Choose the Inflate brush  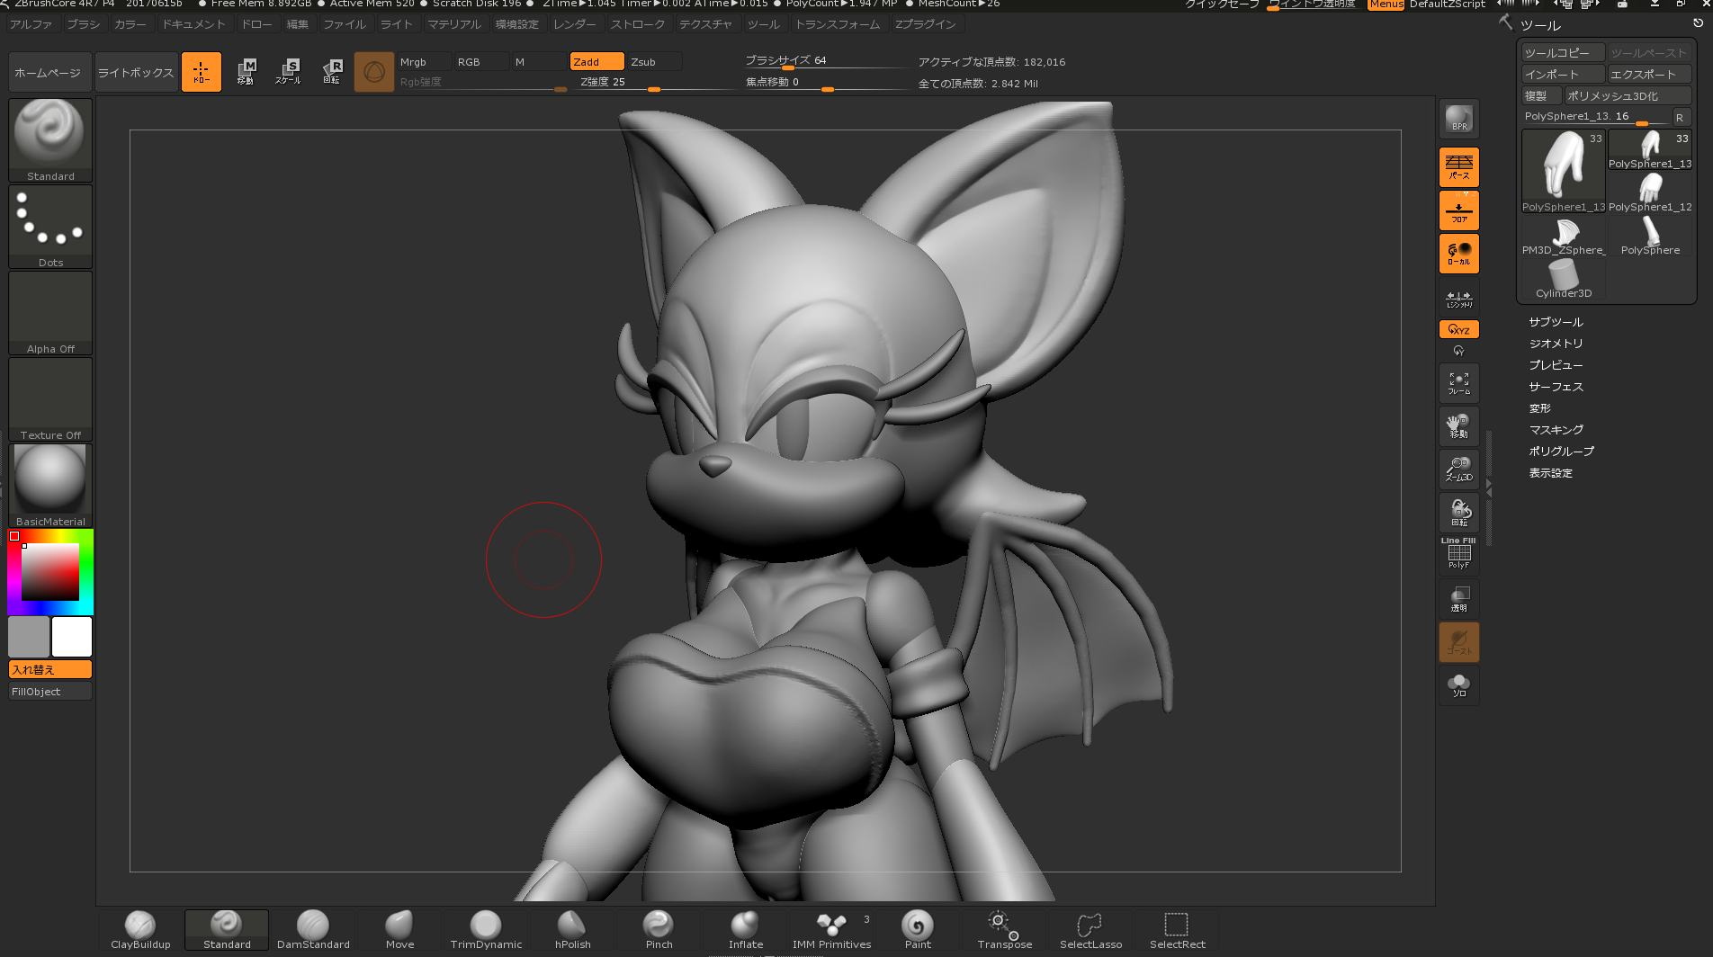click(x=745, y=929)
